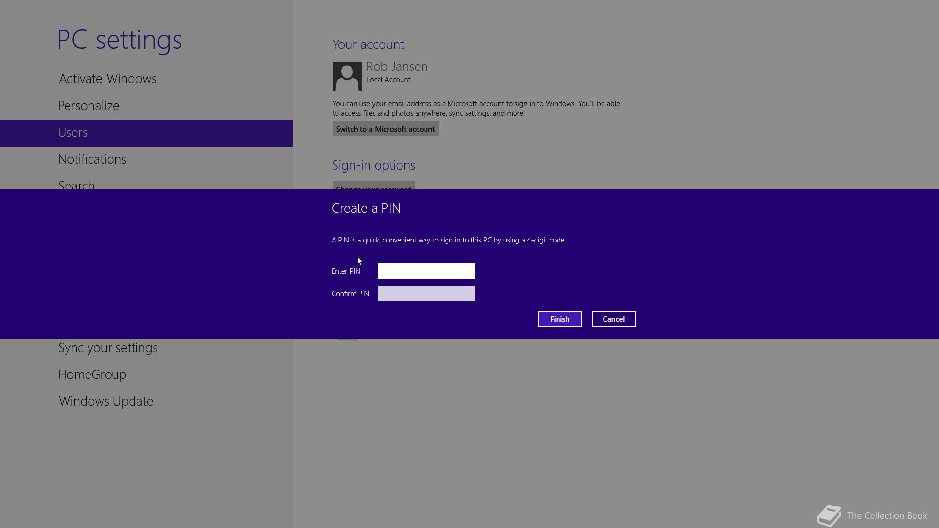Click the PC settings title
Screen dimensions: 939x528
point(120,40)
